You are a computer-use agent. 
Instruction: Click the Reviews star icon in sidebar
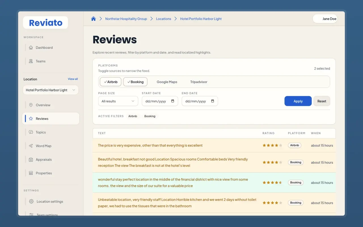[31, 119]
